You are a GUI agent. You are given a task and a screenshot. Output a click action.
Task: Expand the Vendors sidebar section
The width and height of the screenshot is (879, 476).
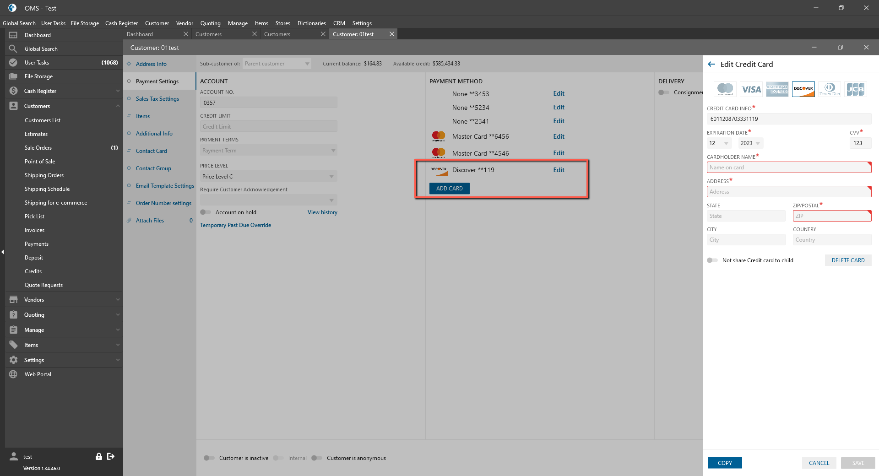pyautogui.click(x=118, y=300)
